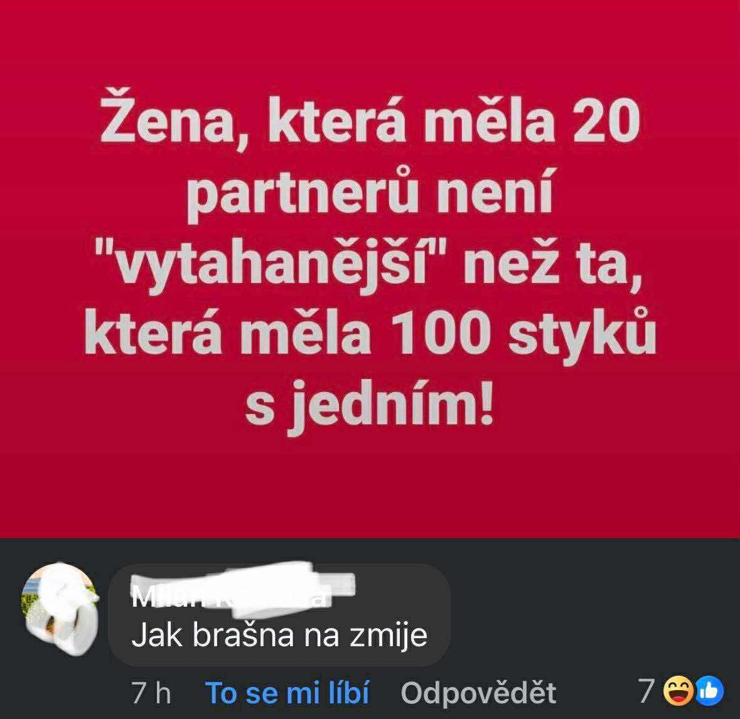This screenshot has width=740, height=719.
Task: Click the blue thumbs-up reaction icon
Action: coord(709,691)
